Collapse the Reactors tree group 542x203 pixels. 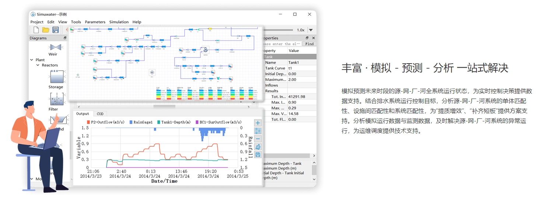coord(38,65)
